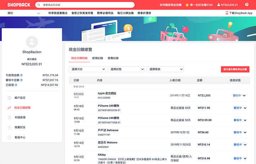Click the gear icon for 帳戶設定

point(10,98)
